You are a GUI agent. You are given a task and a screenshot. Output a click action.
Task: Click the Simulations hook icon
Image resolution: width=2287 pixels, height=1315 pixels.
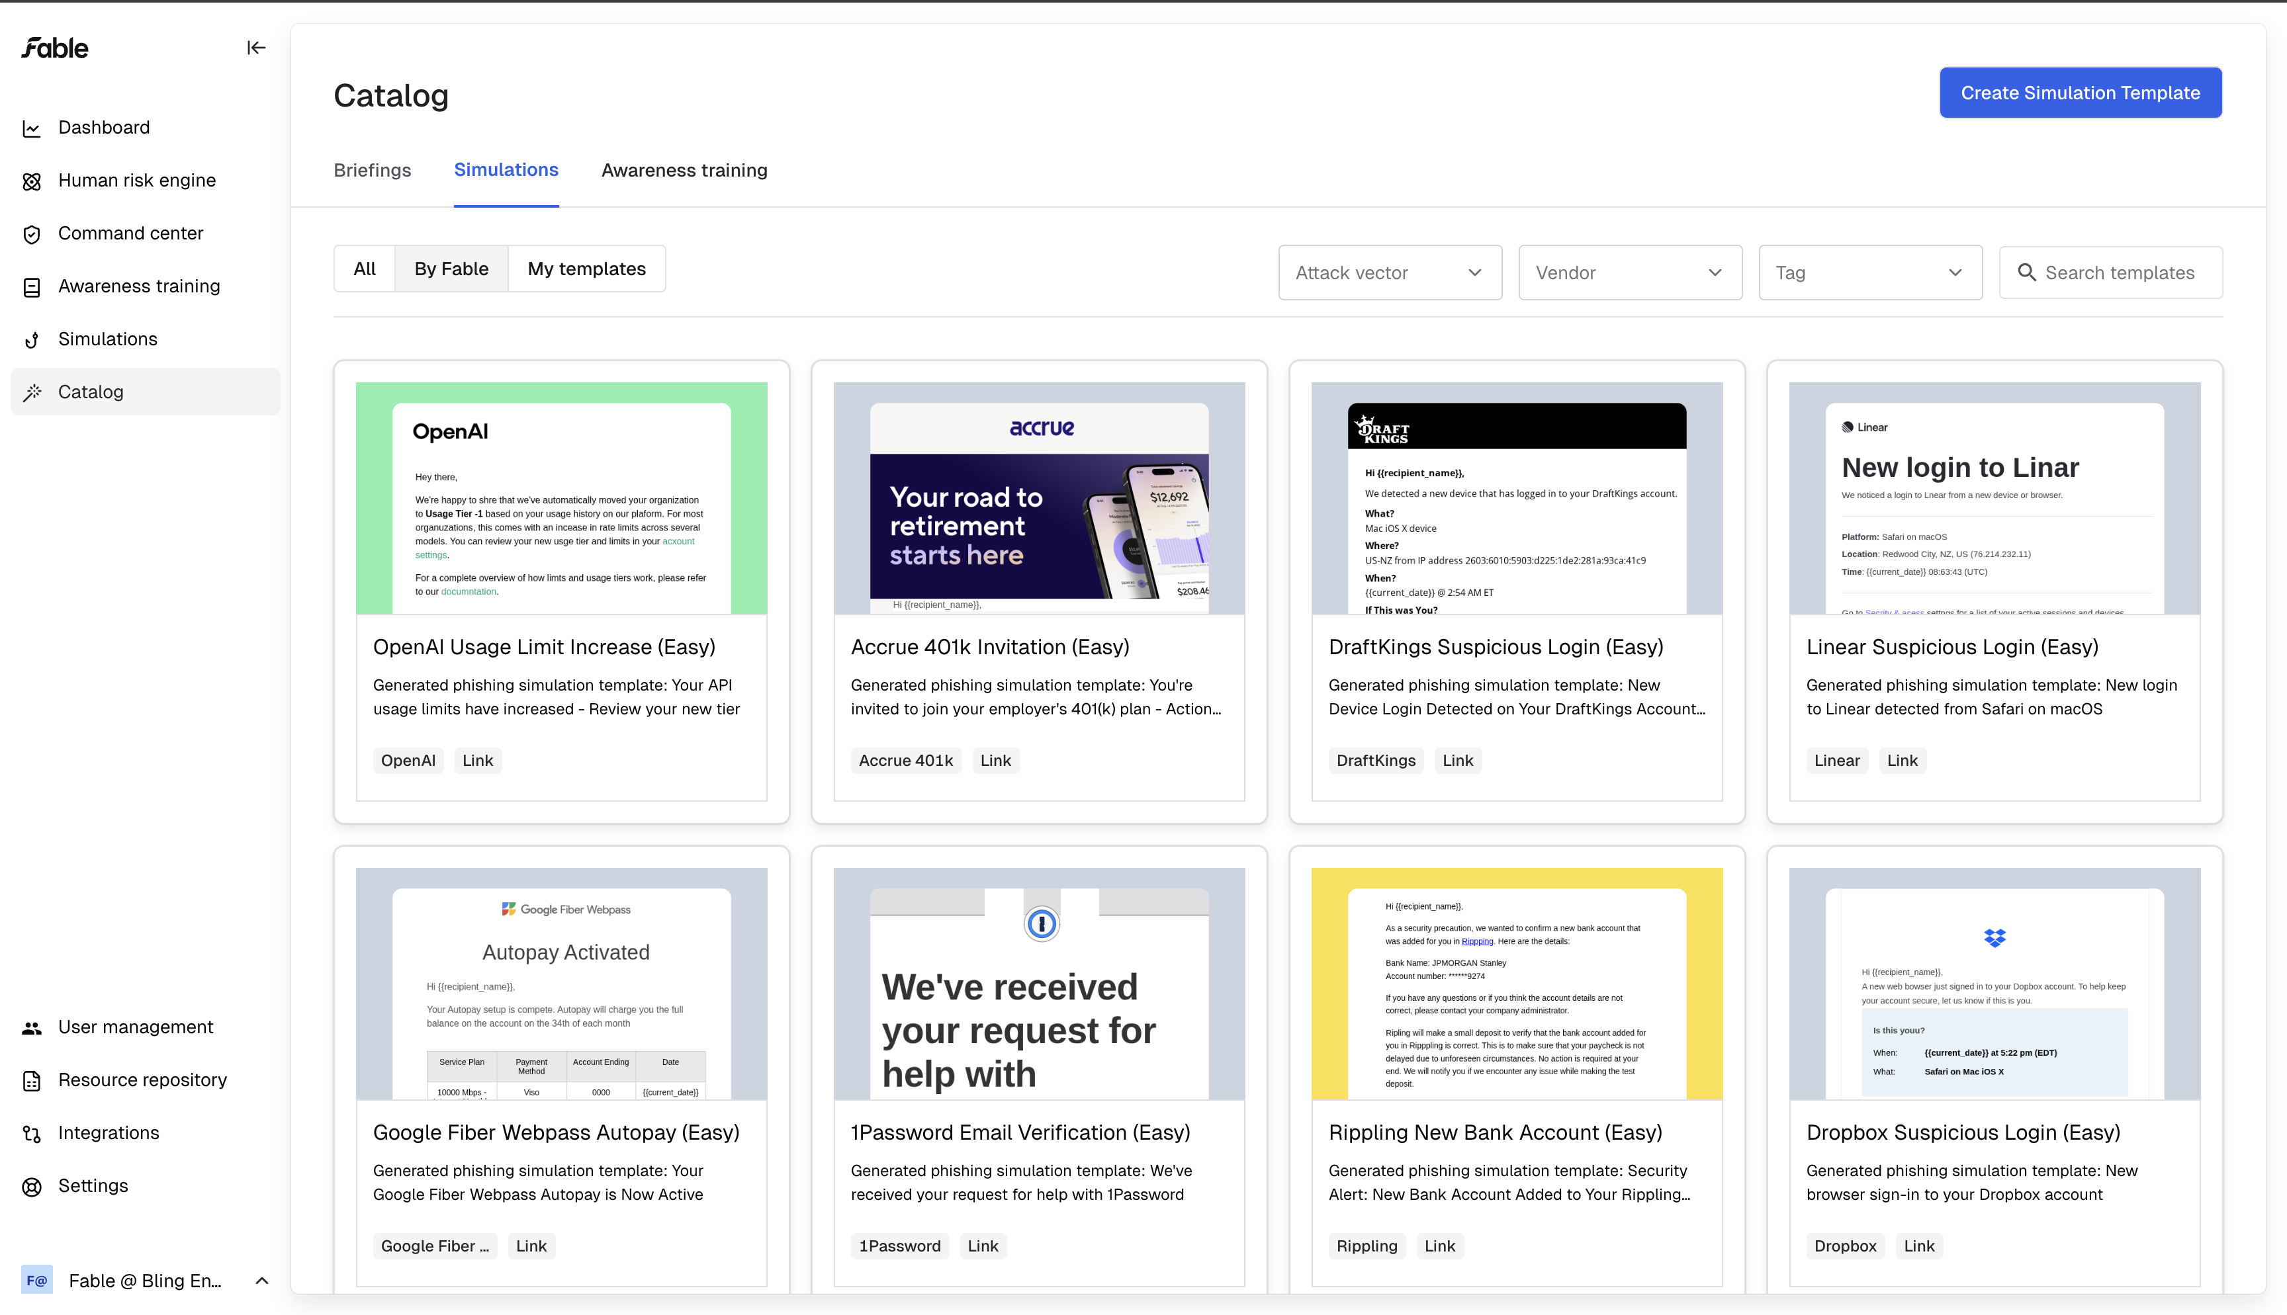(32, 339)
